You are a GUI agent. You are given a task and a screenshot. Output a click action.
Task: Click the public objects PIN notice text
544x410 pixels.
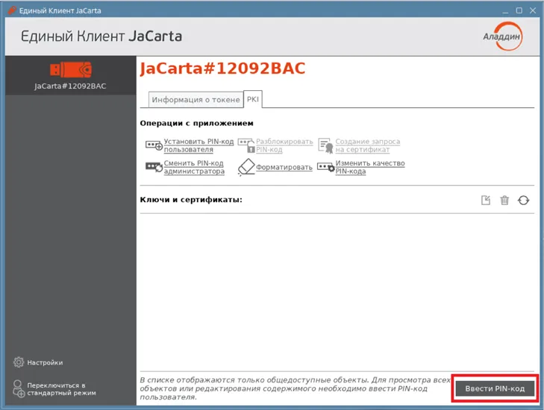[x=296, y=388]
